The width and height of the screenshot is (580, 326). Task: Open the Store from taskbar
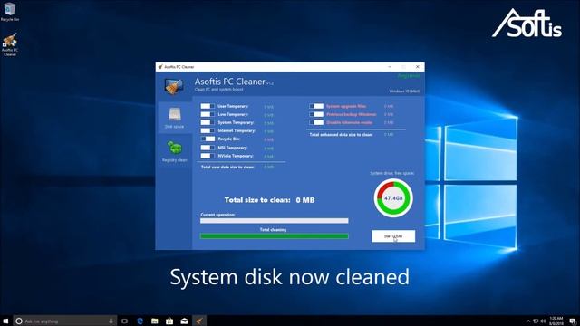[x=169, y=321]
